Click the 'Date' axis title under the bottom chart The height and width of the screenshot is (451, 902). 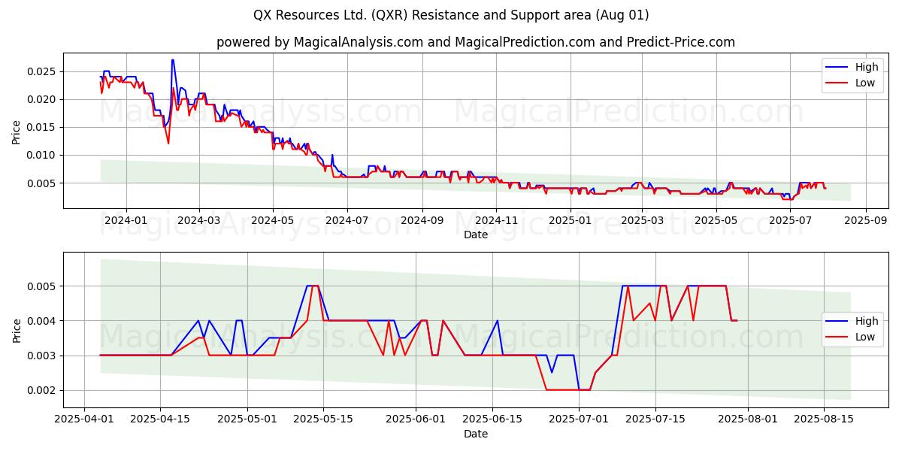pos(476,434)
